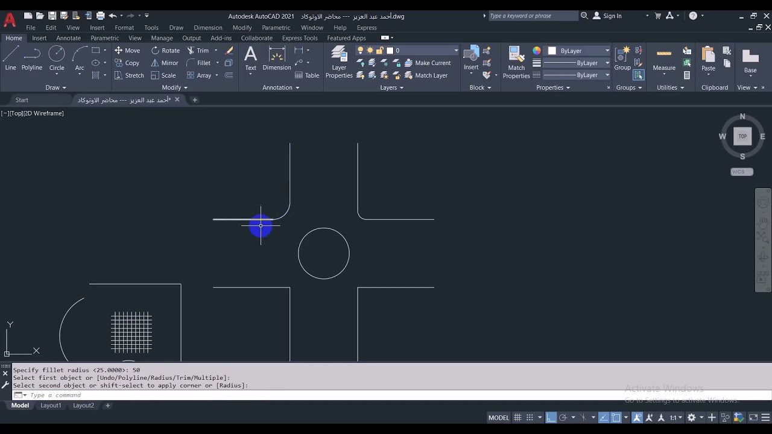The image size is (772, 434).
Task: Click the Trim tool
Action: click(x=198, y=51)
